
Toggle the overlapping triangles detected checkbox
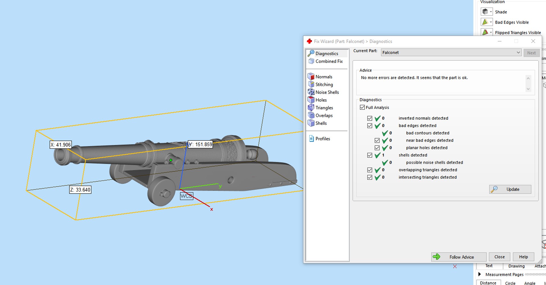[370, 170]
